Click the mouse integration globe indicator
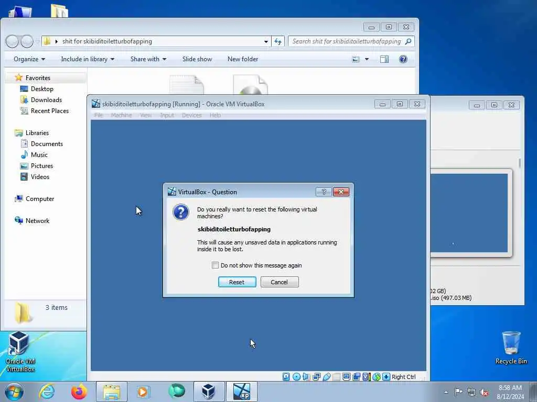The width and height of the screenshot is (537, 402). coord(377,377)
